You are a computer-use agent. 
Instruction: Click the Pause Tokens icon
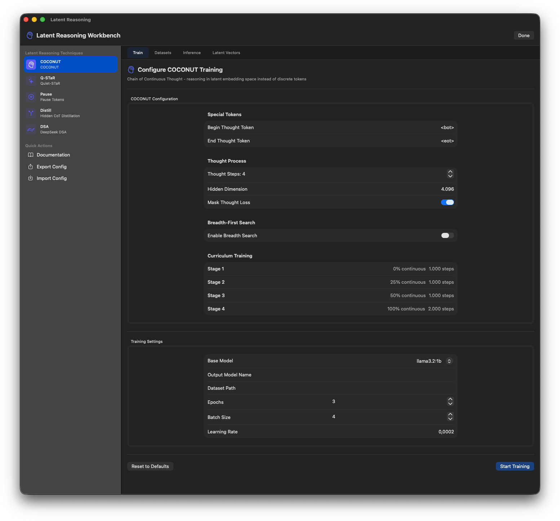(x=31, y=97)
